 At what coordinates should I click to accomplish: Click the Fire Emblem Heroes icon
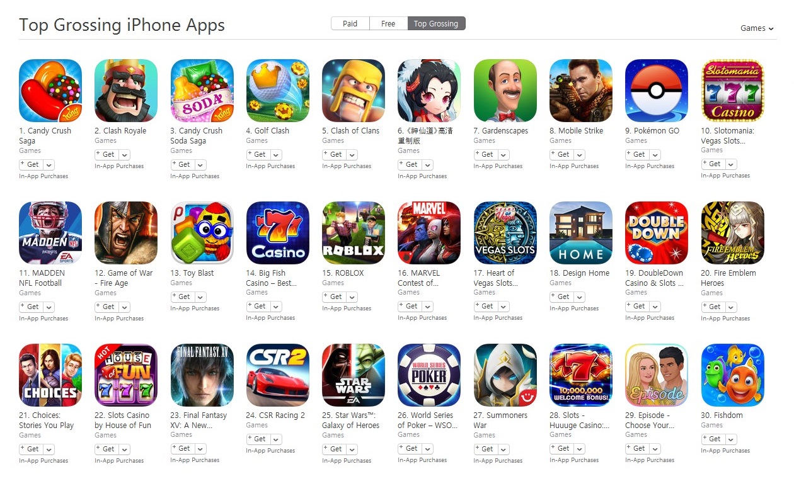coord(732,233)
